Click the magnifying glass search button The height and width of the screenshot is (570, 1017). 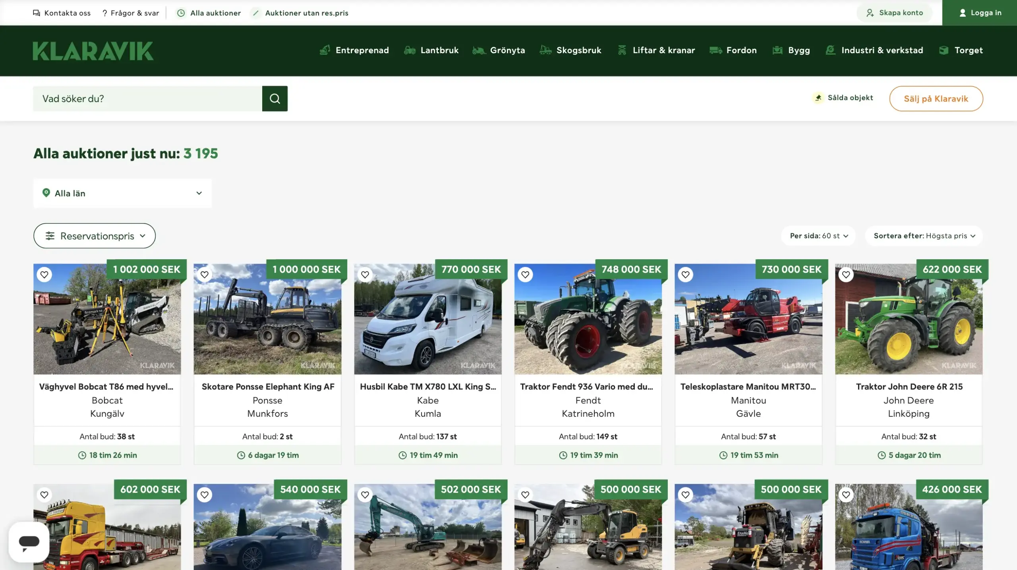click(x=275, y=98)
